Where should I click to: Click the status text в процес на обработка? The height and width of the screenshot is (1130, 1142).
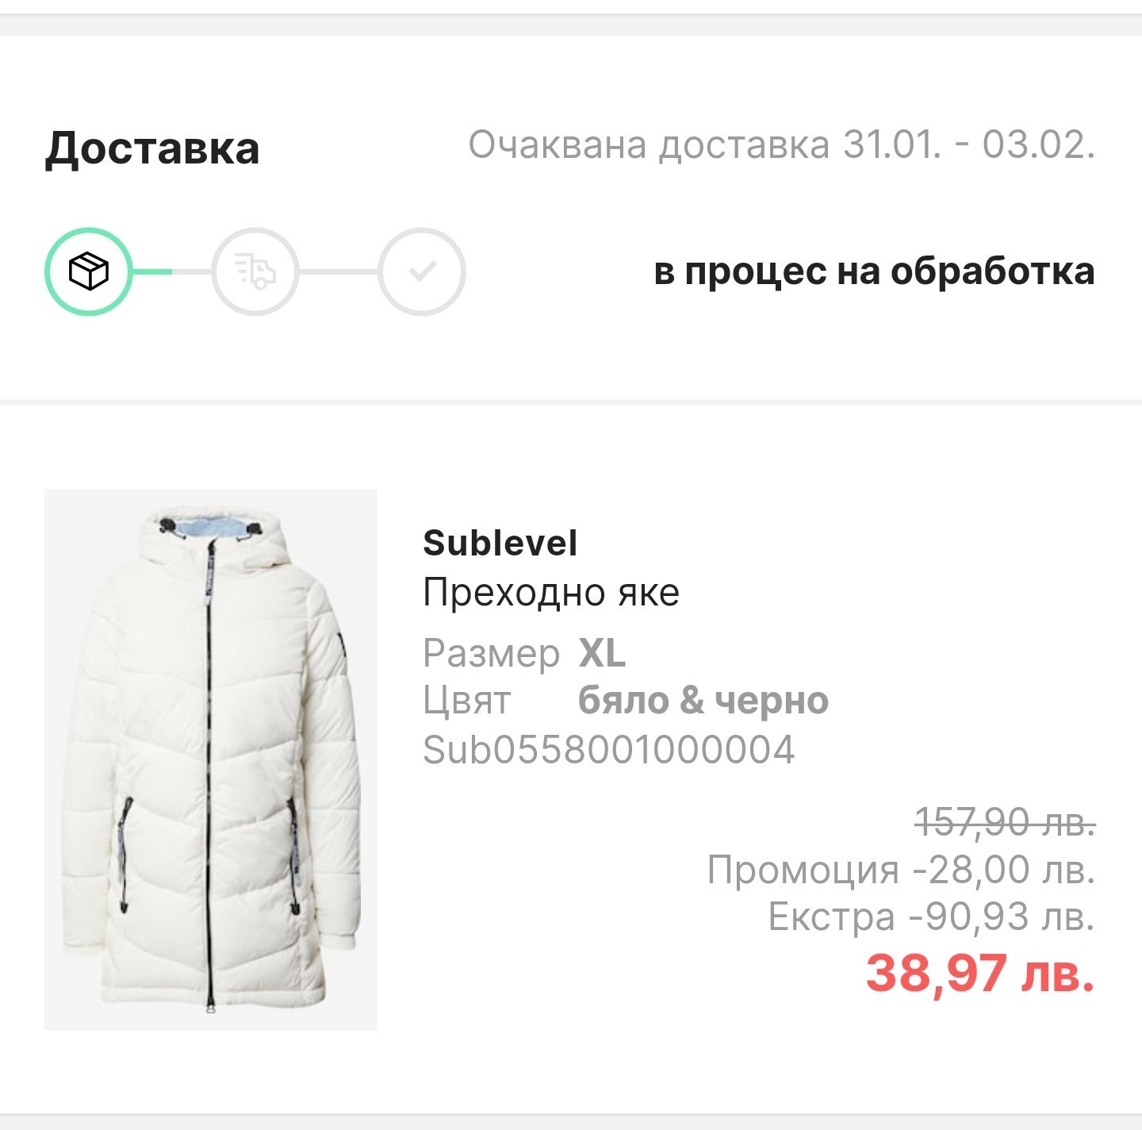(x=874, y=271)
